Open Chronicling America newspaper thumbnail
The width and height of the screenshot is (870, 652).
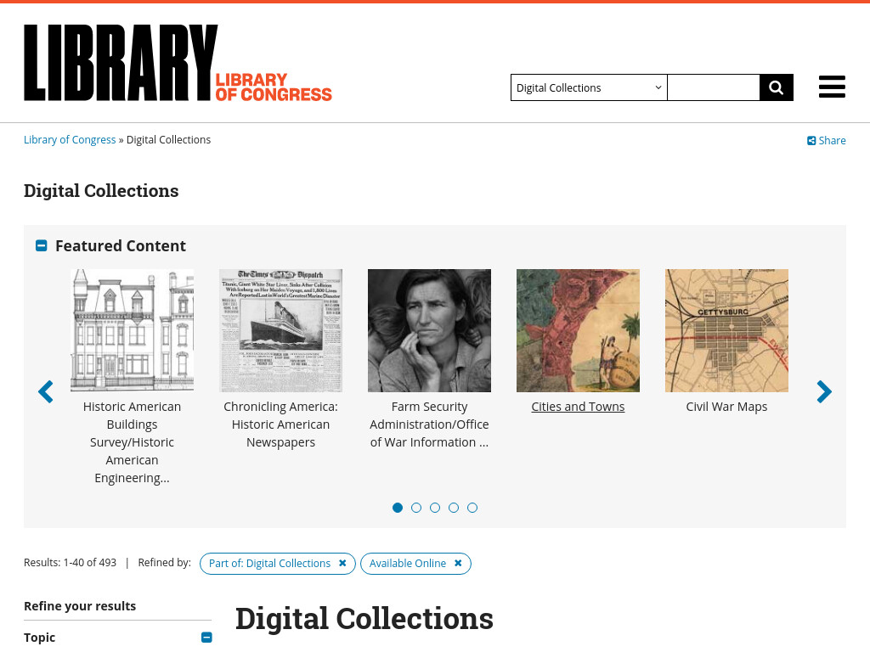click(280, 330)
